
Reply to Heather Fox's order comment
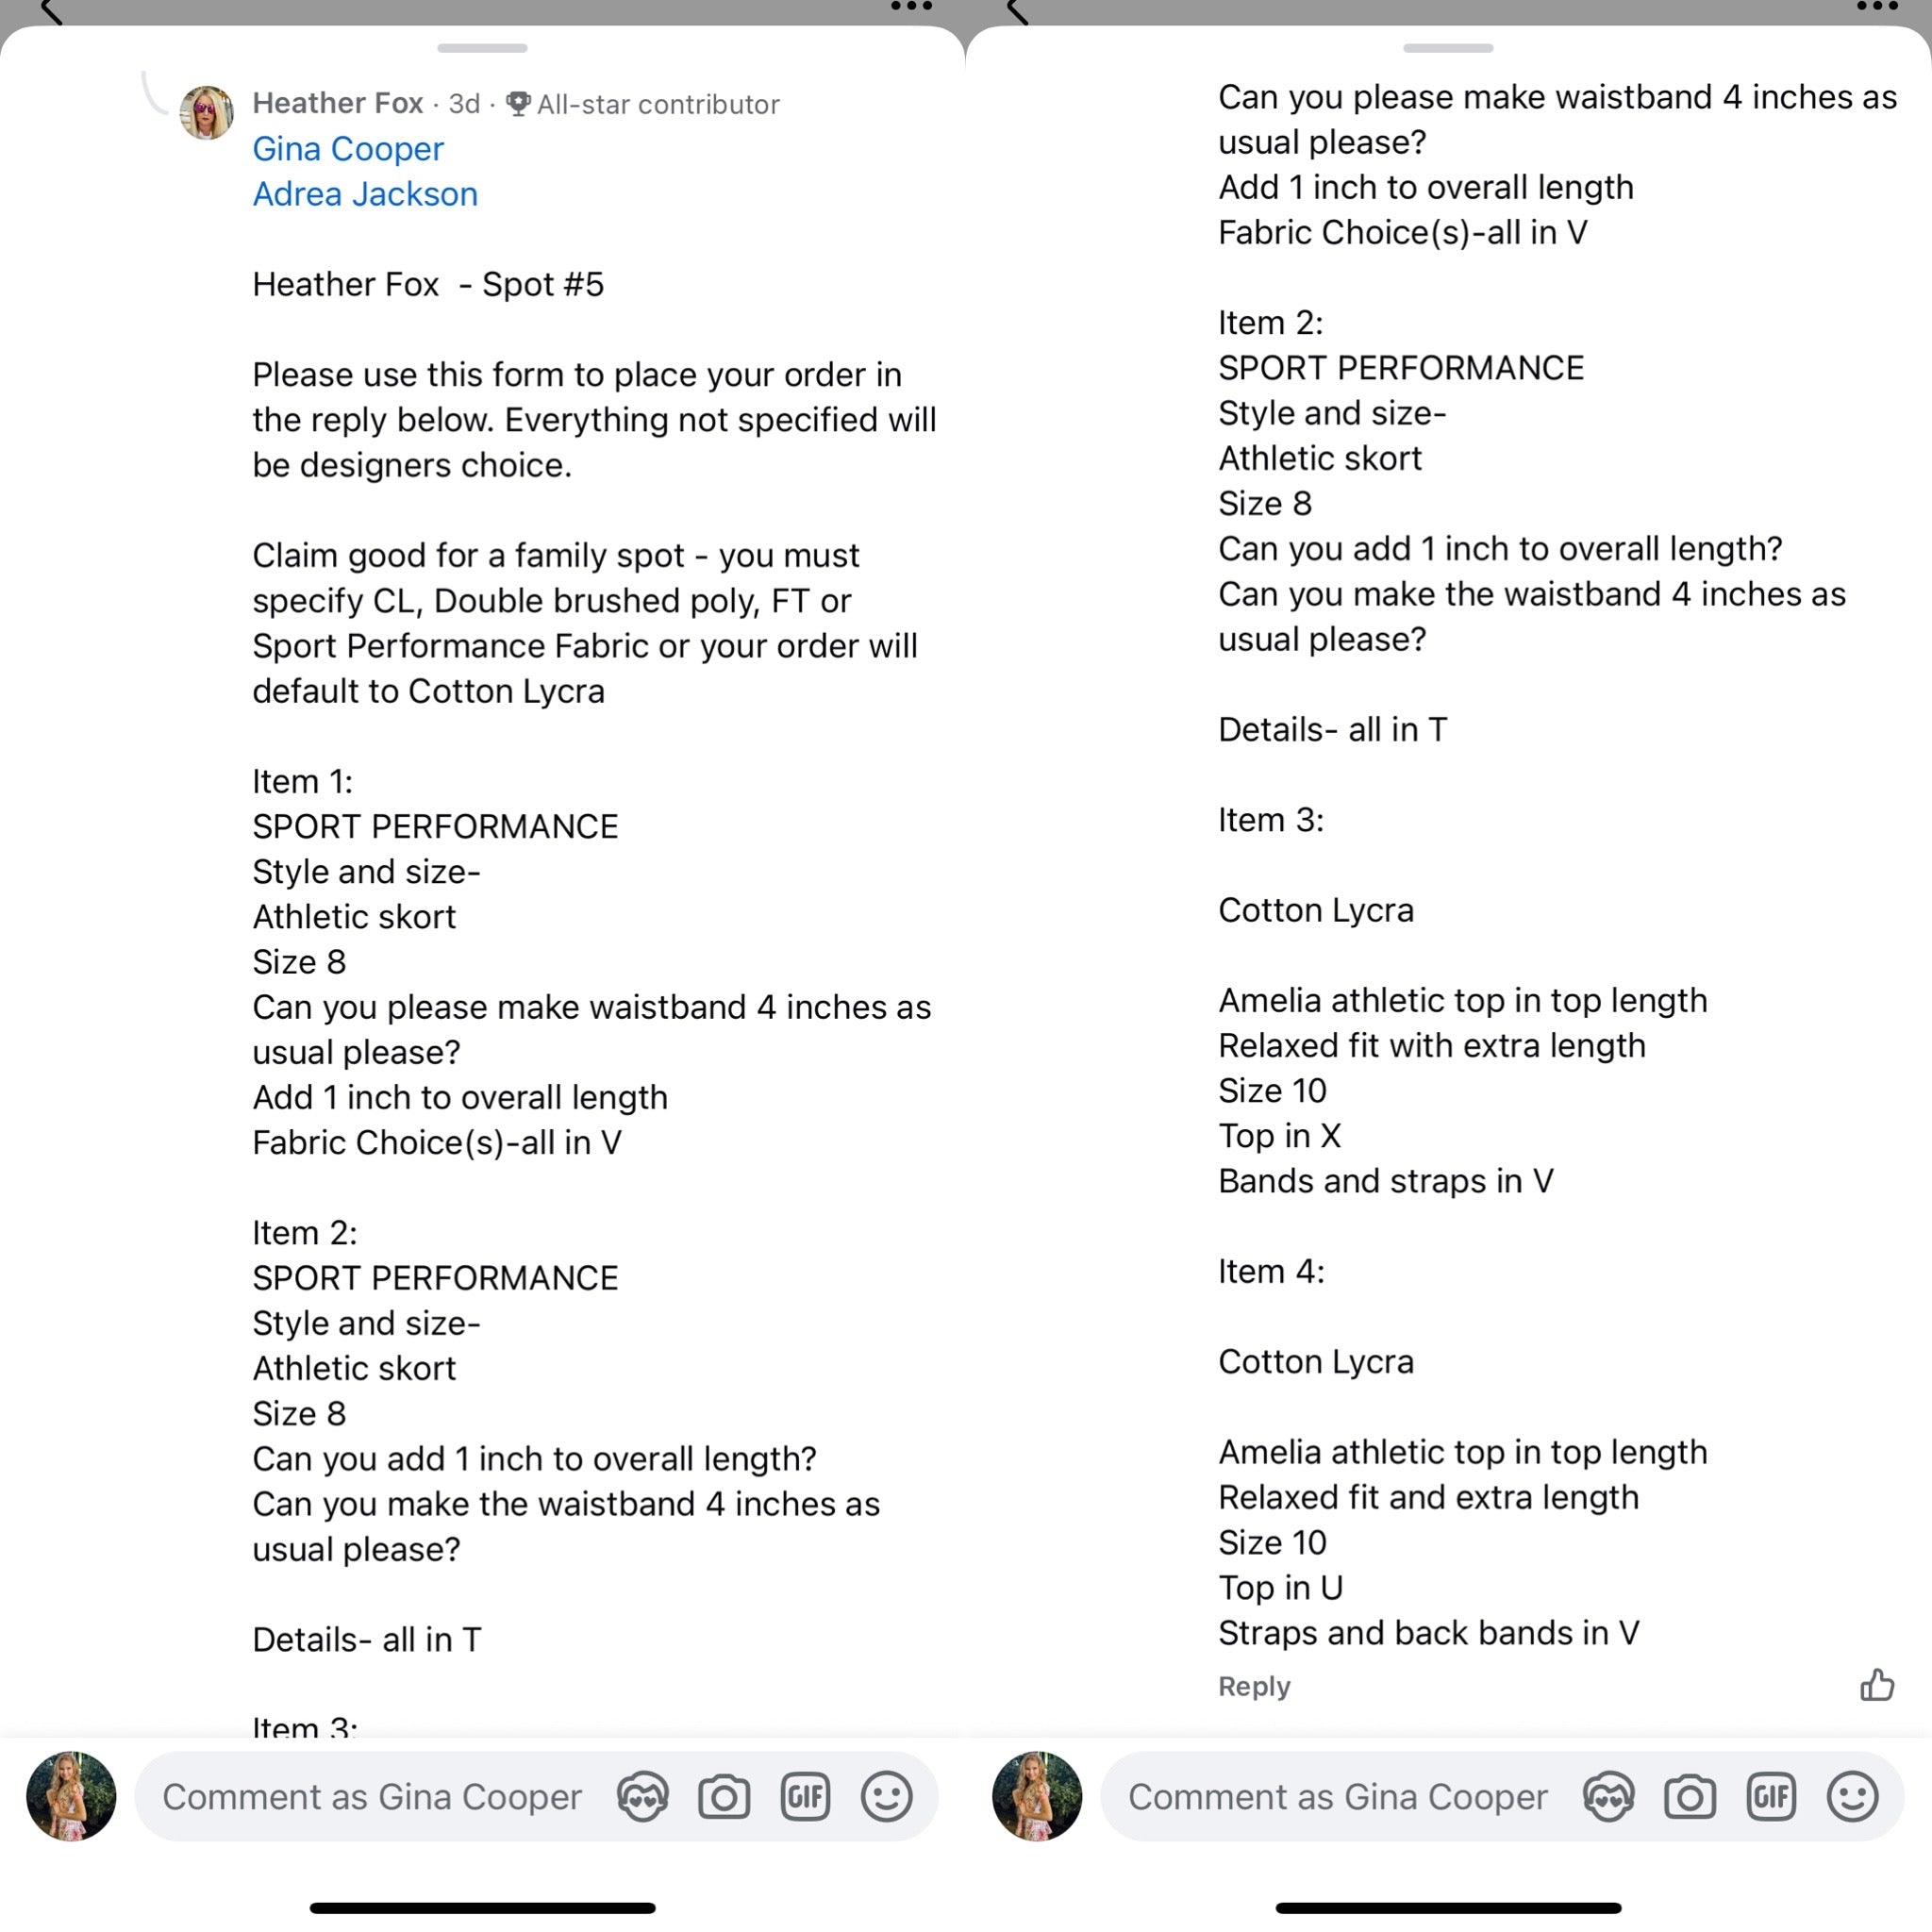click(1254, 1687)
